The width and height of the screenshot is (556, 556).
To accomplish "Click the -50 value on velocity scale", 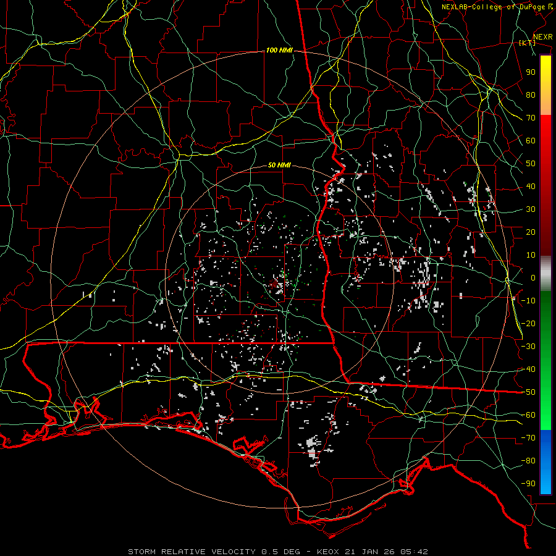I will (528, 392).
